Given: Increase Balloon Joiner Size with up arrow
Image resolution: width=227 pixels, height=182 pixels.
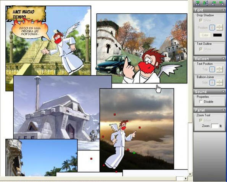Looking at the screenshot, I should (219, 81).
